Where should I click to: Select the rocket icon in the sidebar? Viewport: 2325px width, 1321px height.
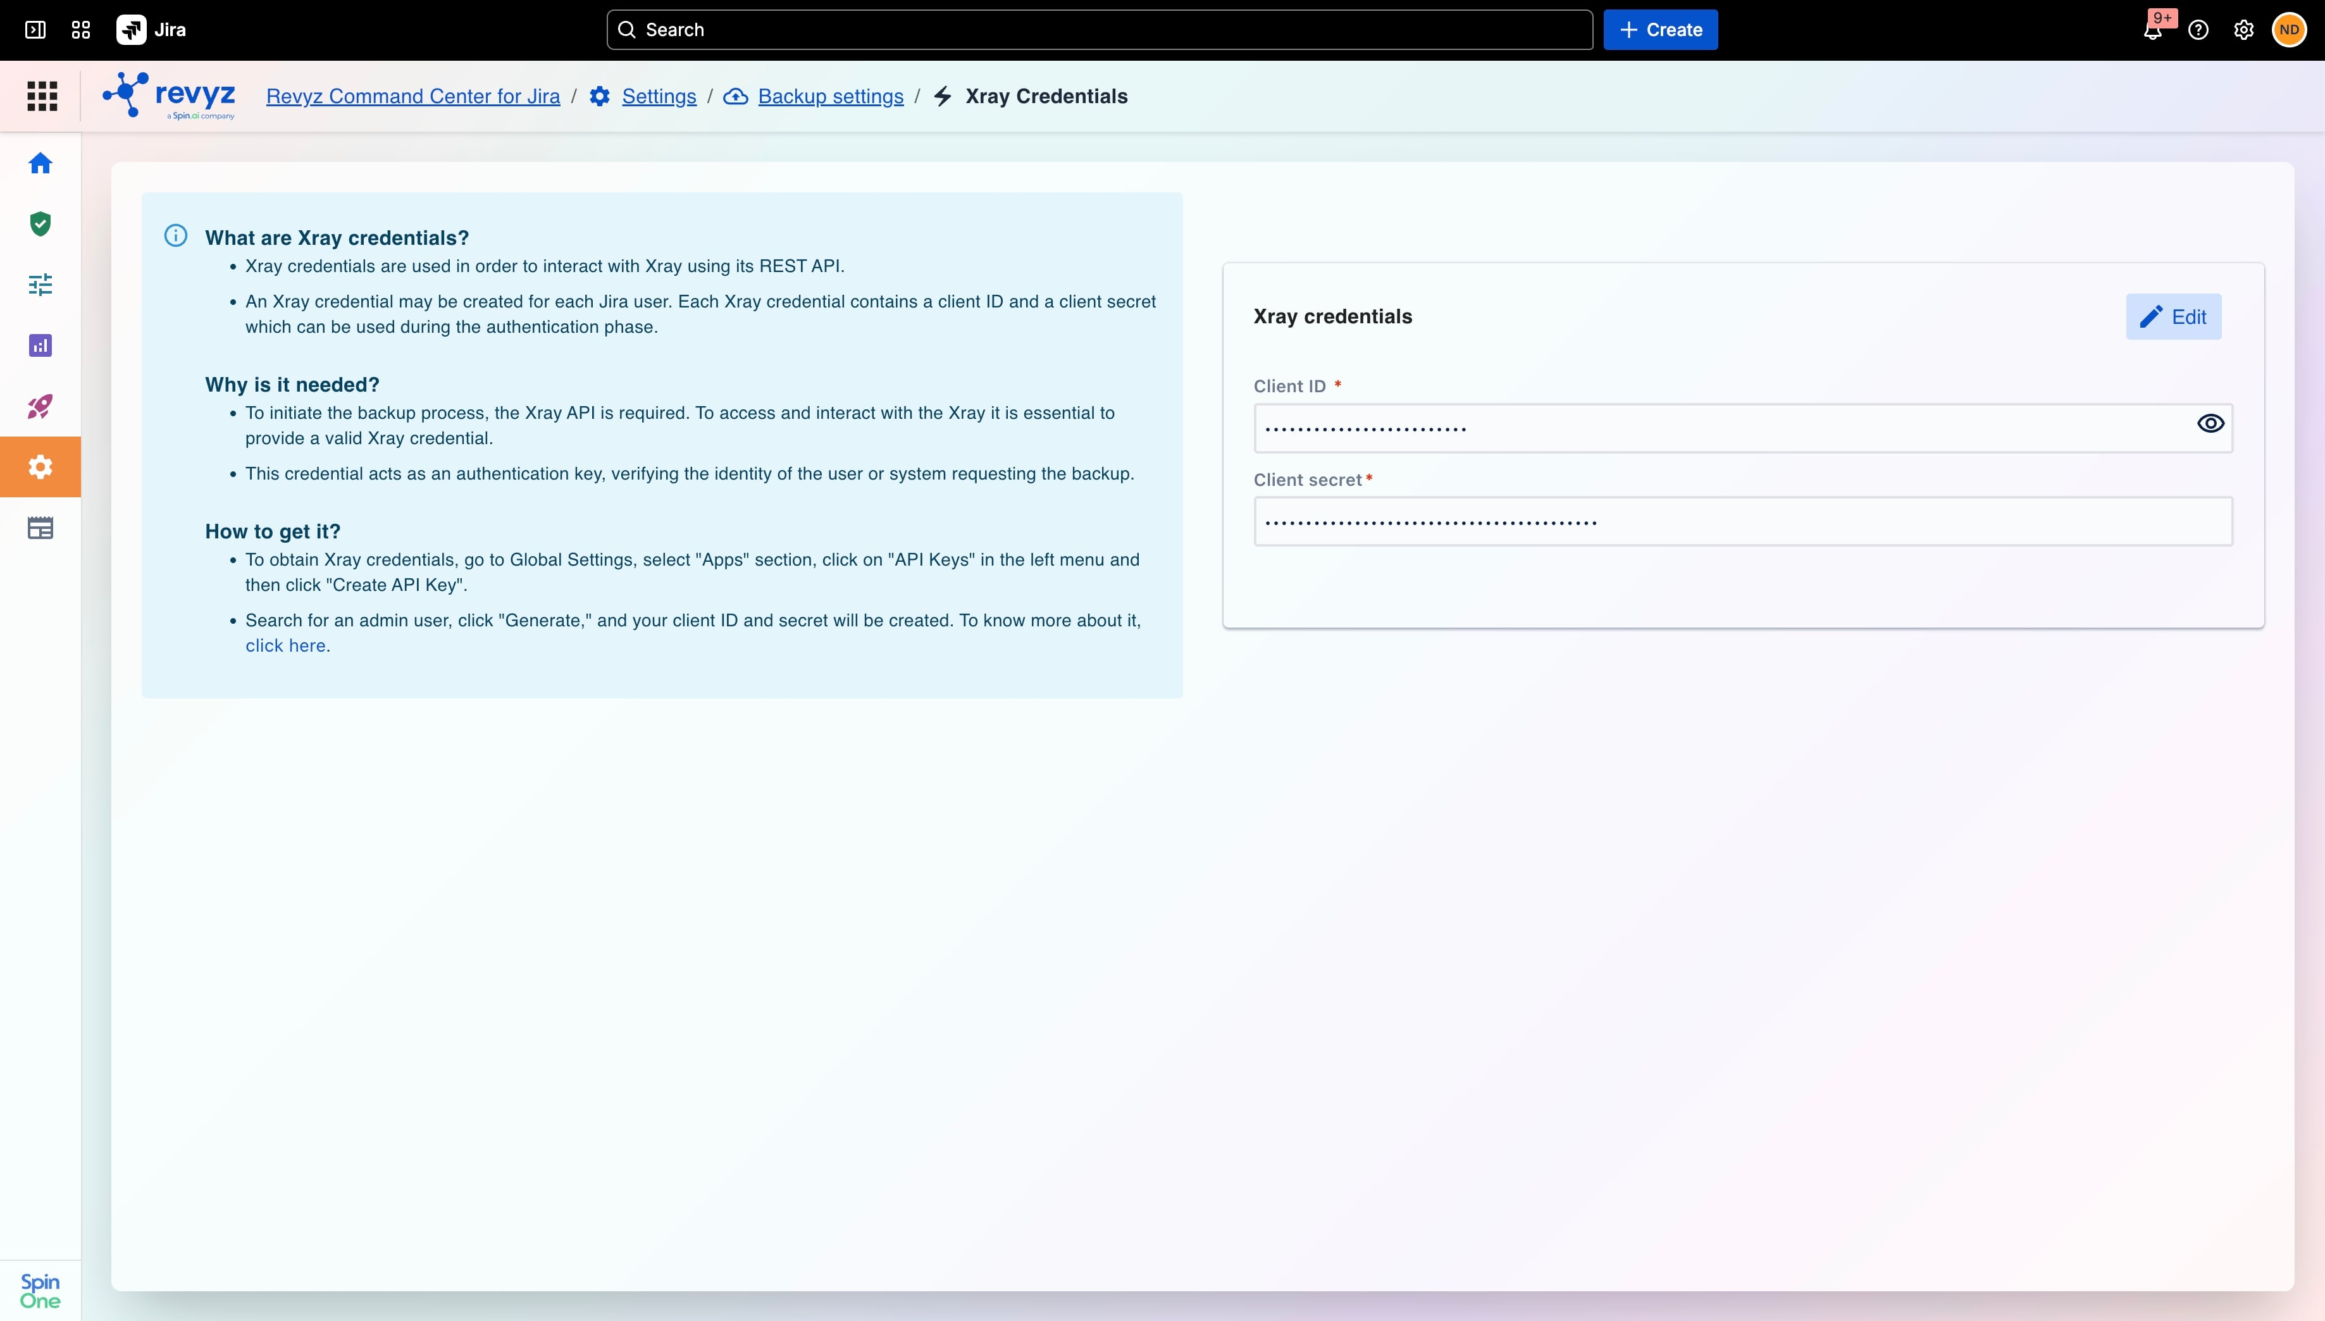[x=40, y=406]
